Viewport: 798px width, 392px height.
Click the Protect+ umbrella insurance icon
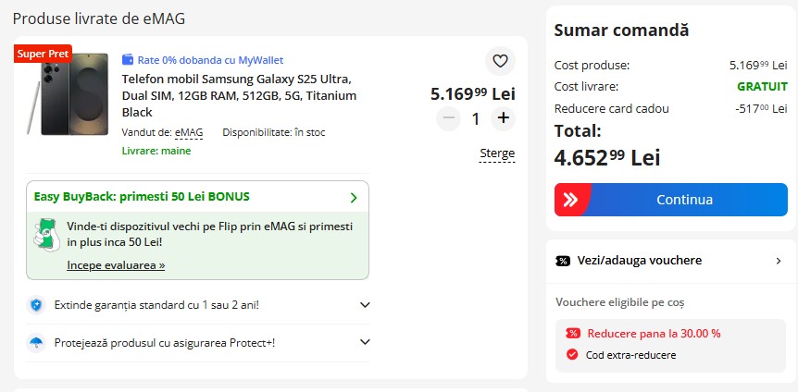click(x=36, y=343)
